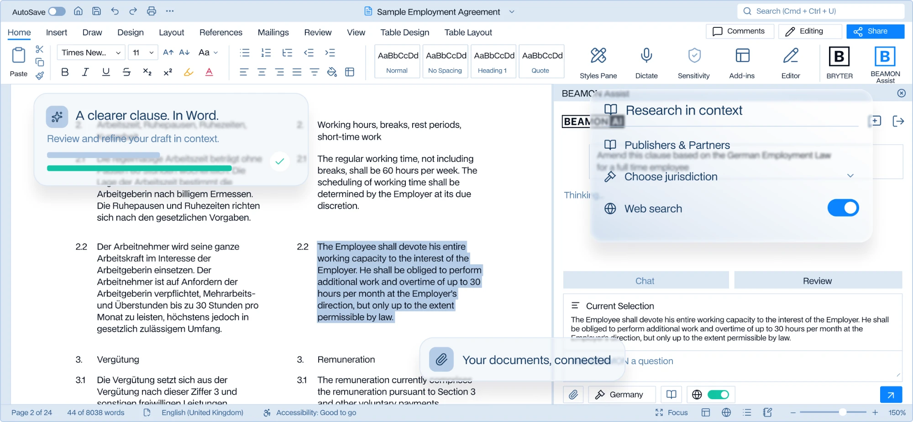Open the Insert ribbon tab
Image resolution: width=913 pixels, height=422 pixels.
pyautogui.click(x=57, y=32)
